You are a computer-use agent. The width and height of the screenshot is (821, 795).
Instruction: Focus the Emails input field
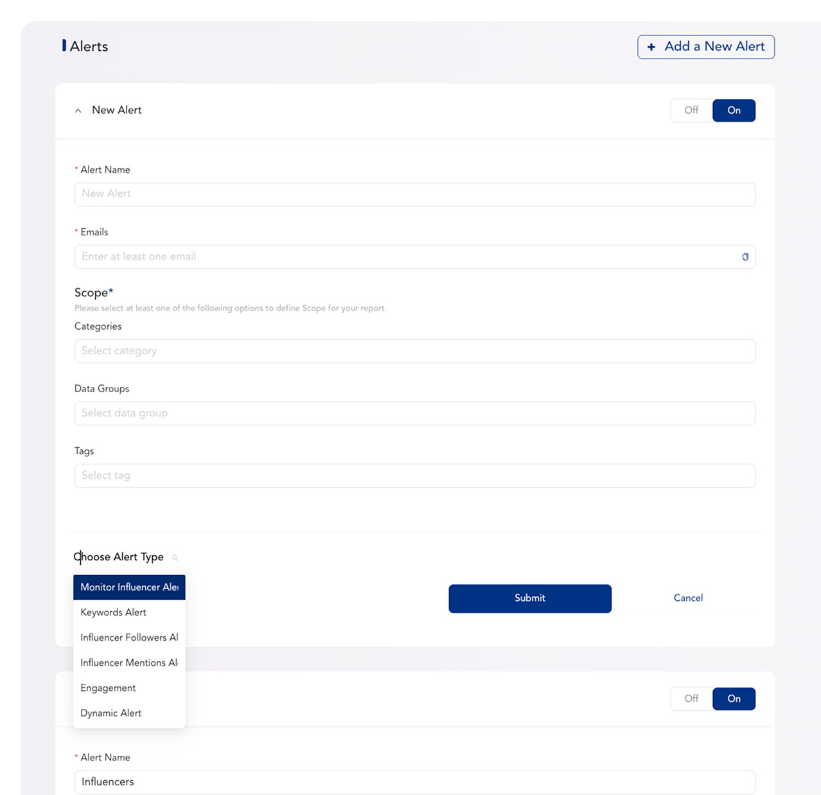[x=405, y=256]
